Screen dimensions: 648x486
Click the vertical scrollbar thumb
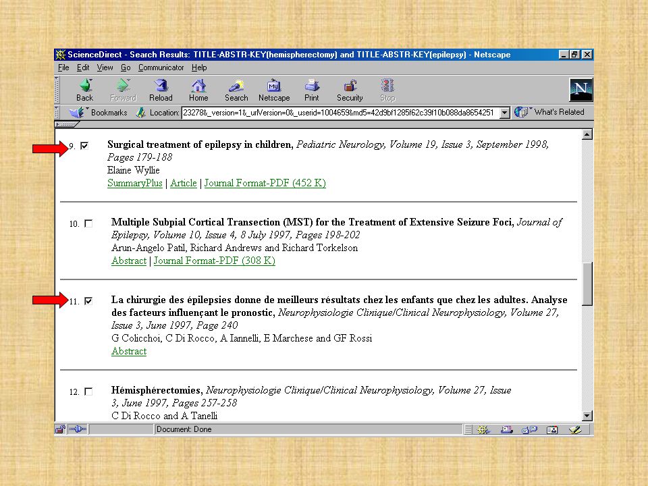587,283
